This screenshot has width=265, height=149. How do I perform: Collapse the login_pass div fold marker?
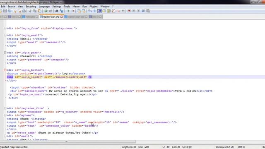pos(5,53)
